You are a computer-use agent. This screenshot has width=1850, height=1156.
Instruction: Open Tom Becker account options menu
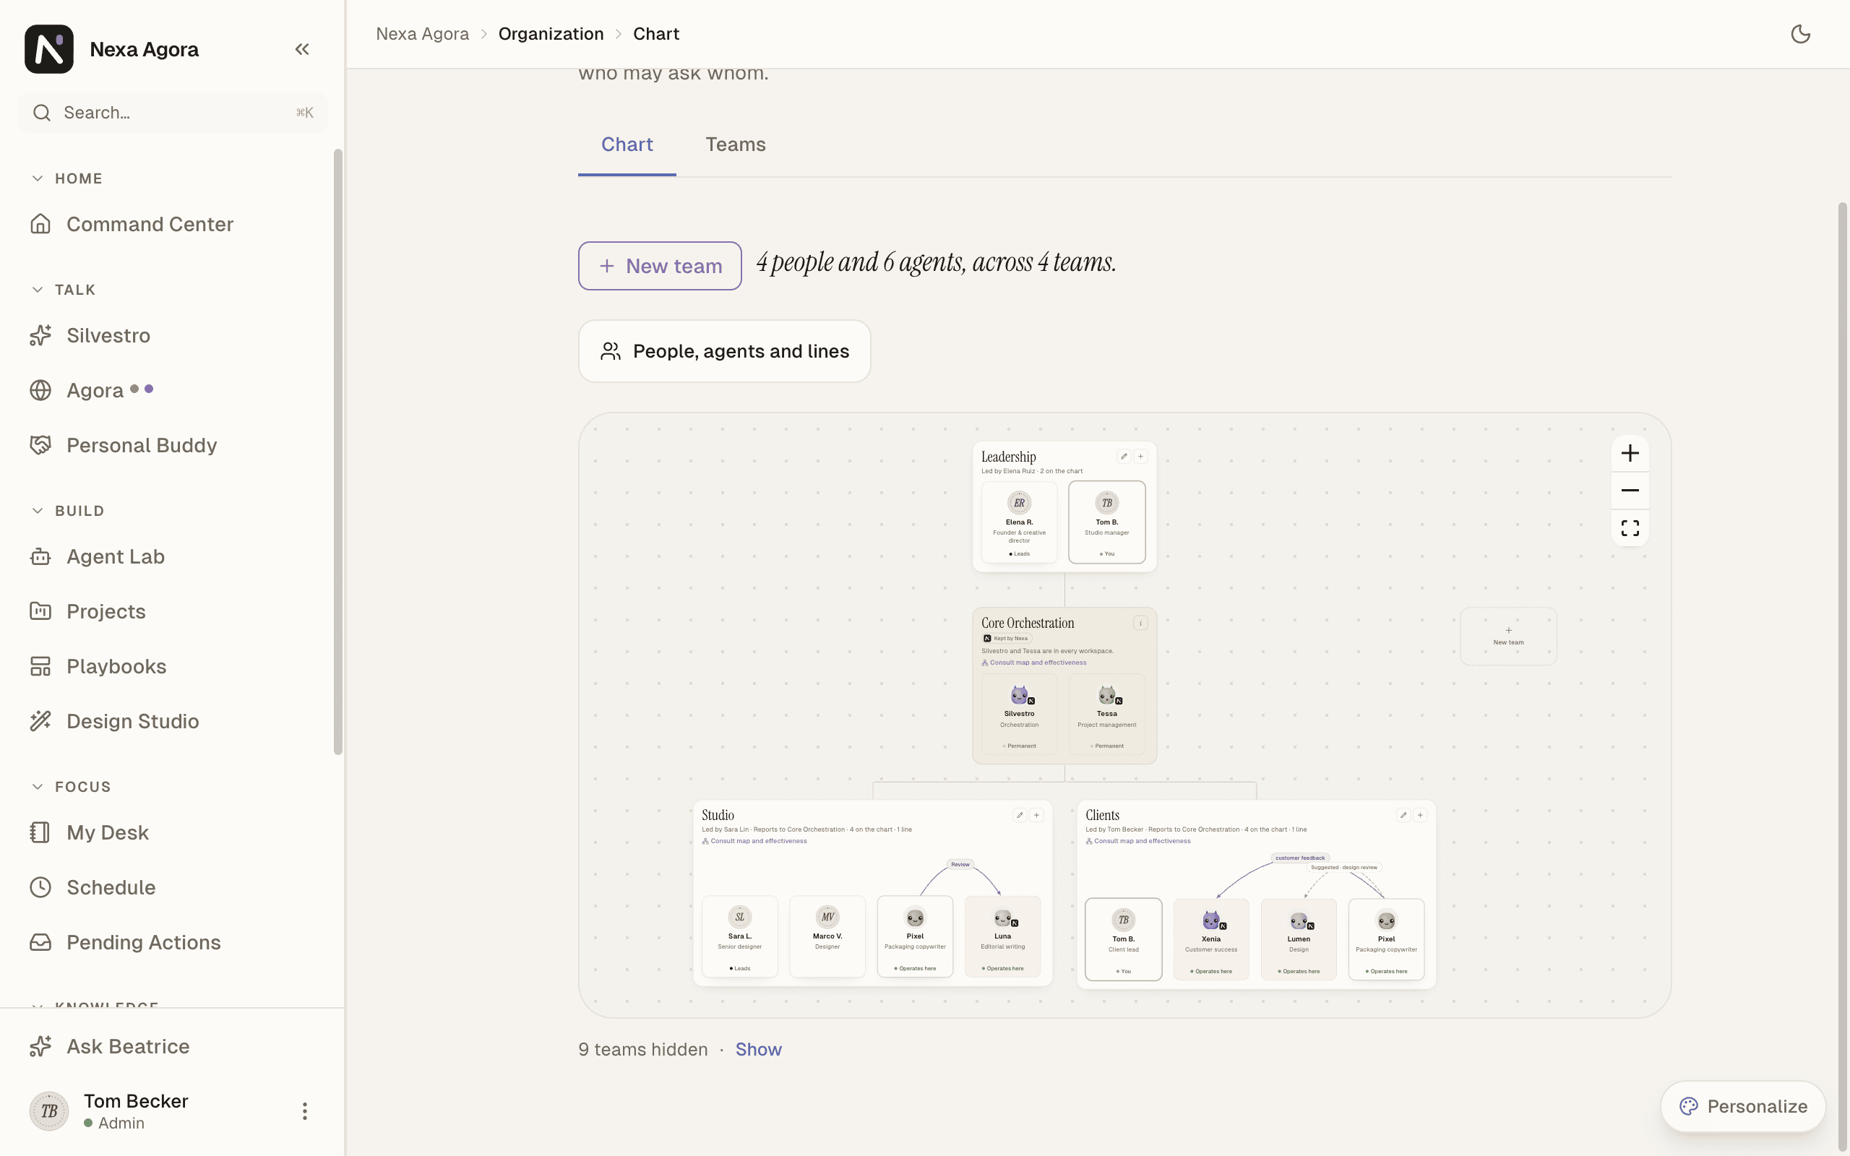coord(305,1111)
